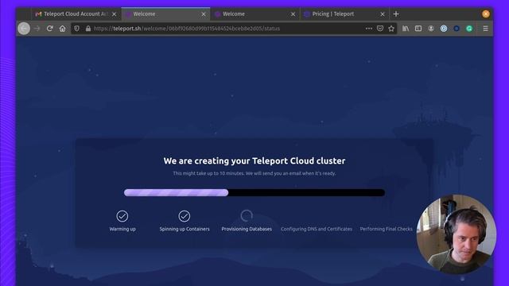The image size is (509, 286).
Task: Click the Spinning up Containers checkmark
Action: tap(184, 216)
